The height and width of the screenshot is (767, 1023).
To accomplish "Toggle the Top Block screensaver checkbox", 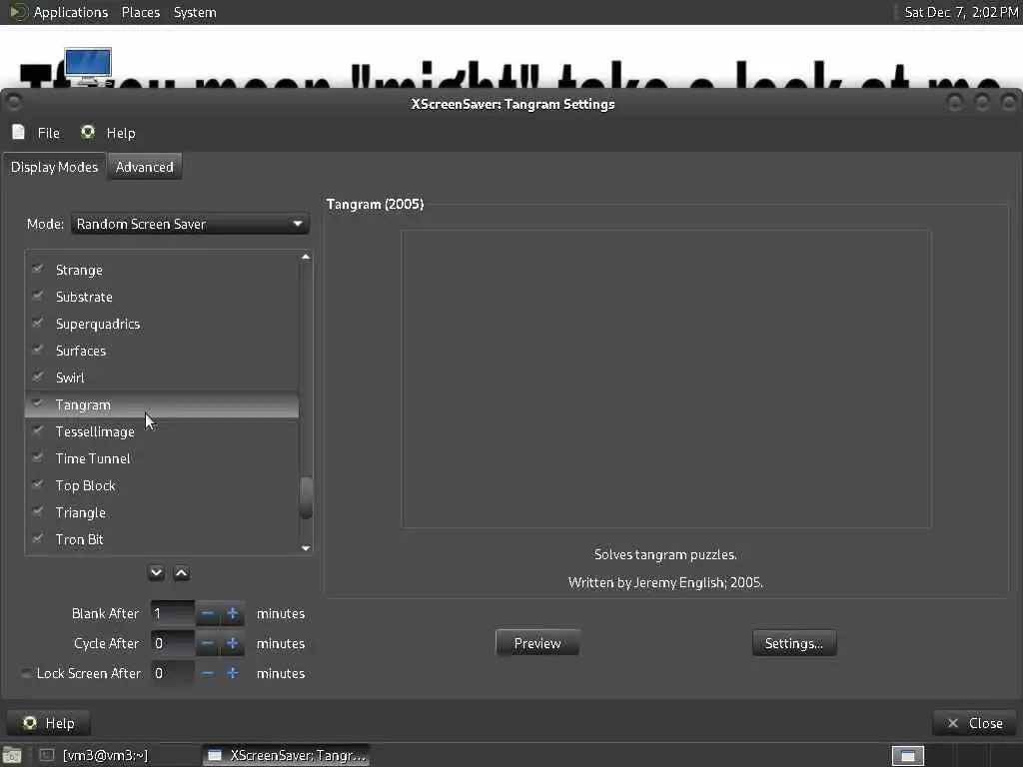I will pyautogui.click(x=38, y=484).
